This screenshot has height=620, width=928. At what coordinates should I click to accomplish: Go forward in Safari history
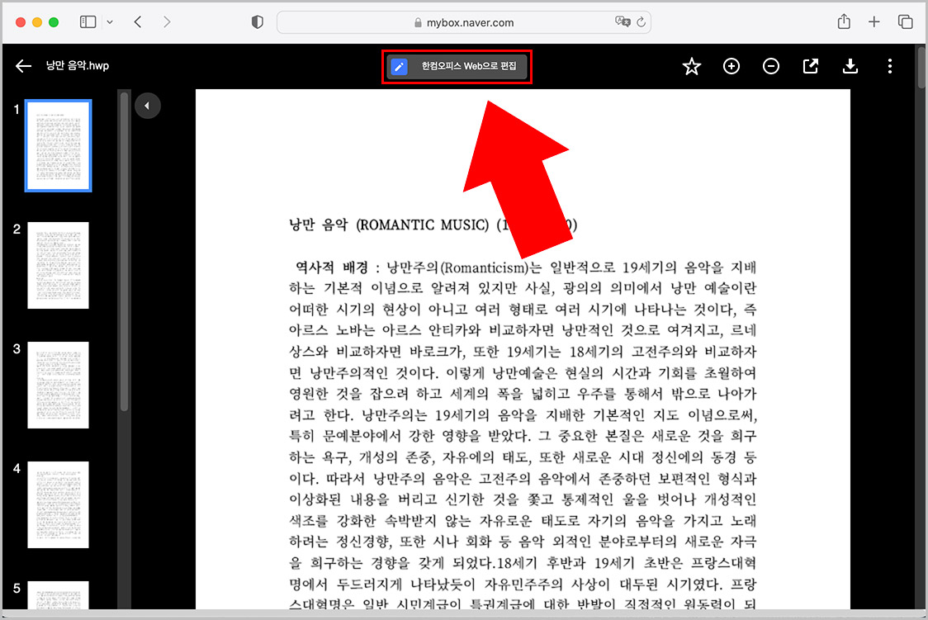[167, 22]
